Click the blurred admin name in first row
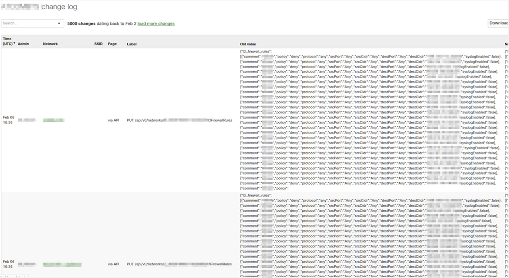Image resolution: width=509 pixels, height=278 pixels. [x=27, y=120]
